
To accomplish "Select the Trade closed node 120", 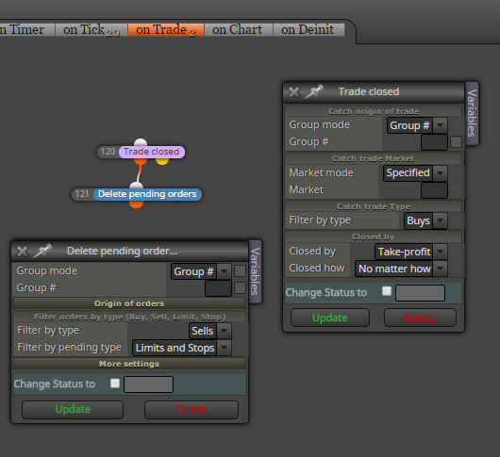I will tap(152, 152).
